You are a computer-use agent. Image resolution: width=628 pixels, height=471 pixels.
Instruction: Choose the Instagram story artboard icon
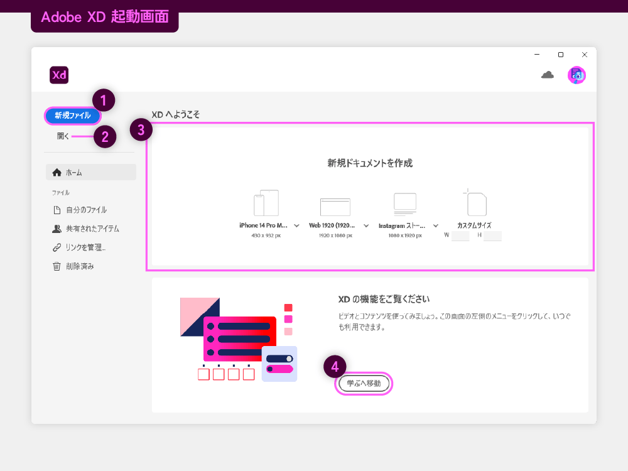click(x=405, y=204)
